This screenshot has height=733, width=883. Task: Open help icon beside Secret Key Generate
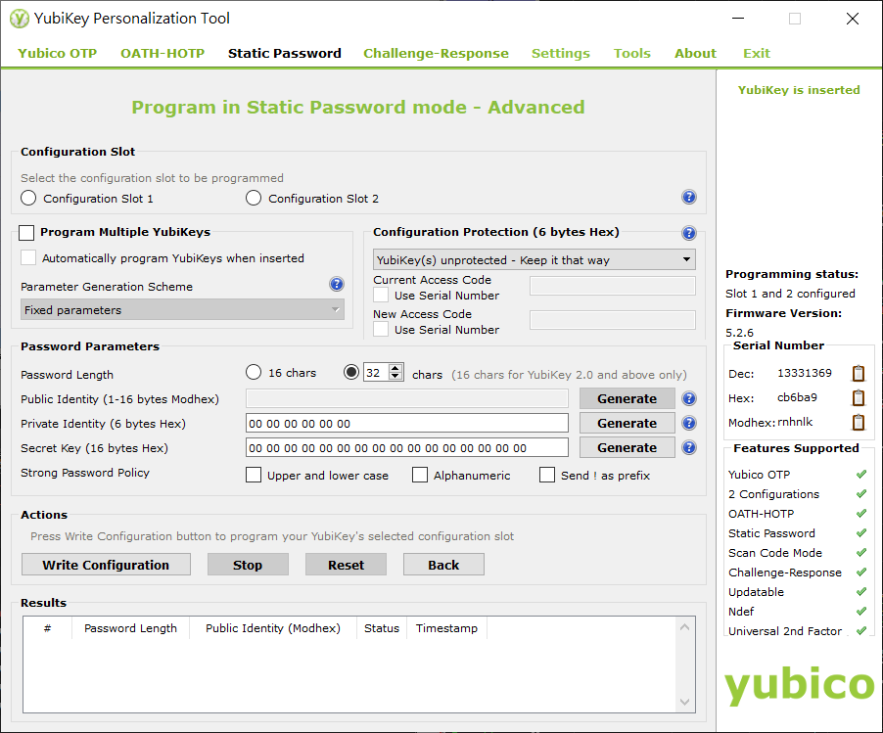coord(689,447)
